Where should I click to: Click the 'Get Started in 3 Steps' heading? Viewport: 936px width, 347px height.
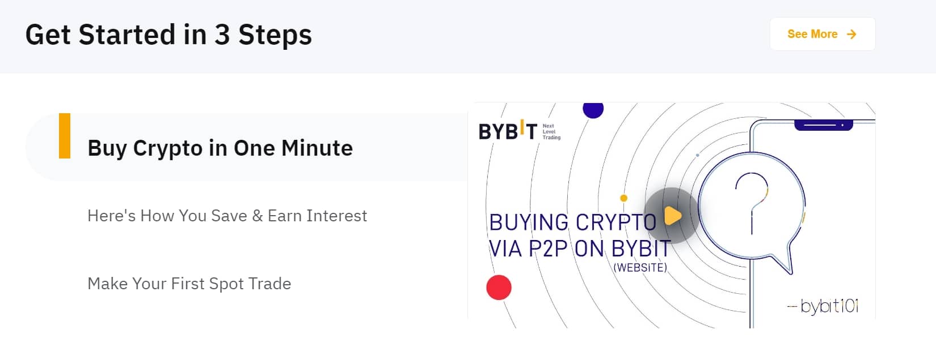pyautogui.click(x=169, y=35)
